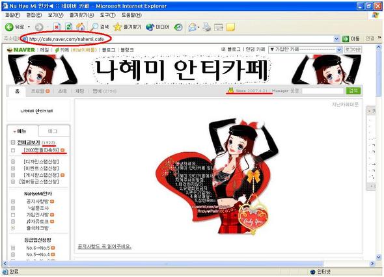The height and width of the screenshot is (277, 384).
Task: Tick box beside 출석체크방 board
Action: click(x=13, y=228)
